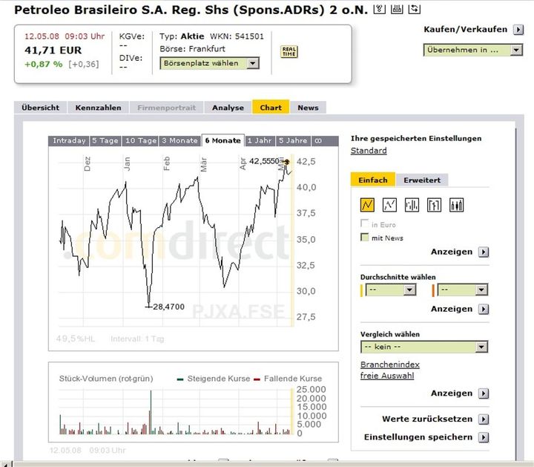This screenshot has width=534, height=467.
Task: Enable the 'mit News' checkbox
Action: 364,237
